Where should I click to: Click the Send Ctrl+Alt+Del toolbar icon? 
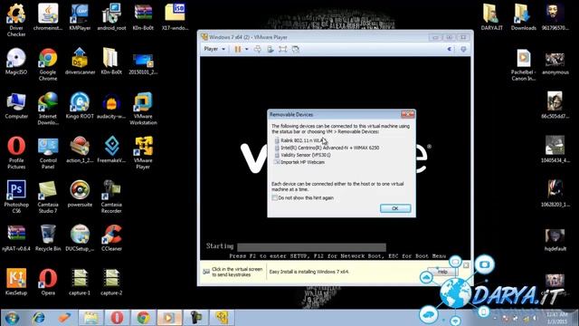click(258, 49)
